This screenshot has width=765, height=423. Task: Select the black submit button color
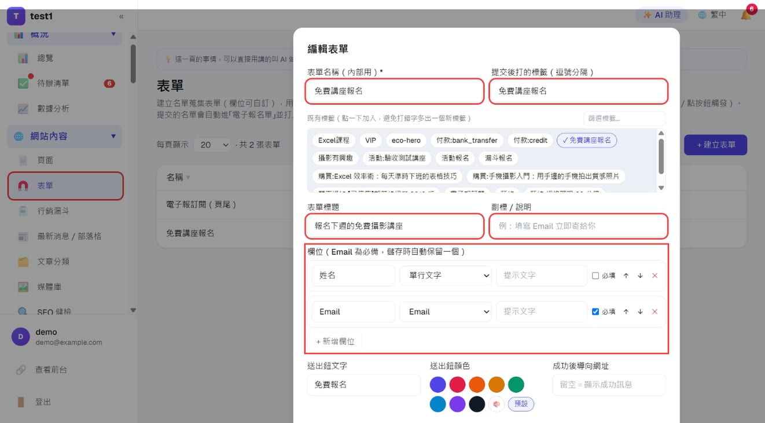point(477,404)
